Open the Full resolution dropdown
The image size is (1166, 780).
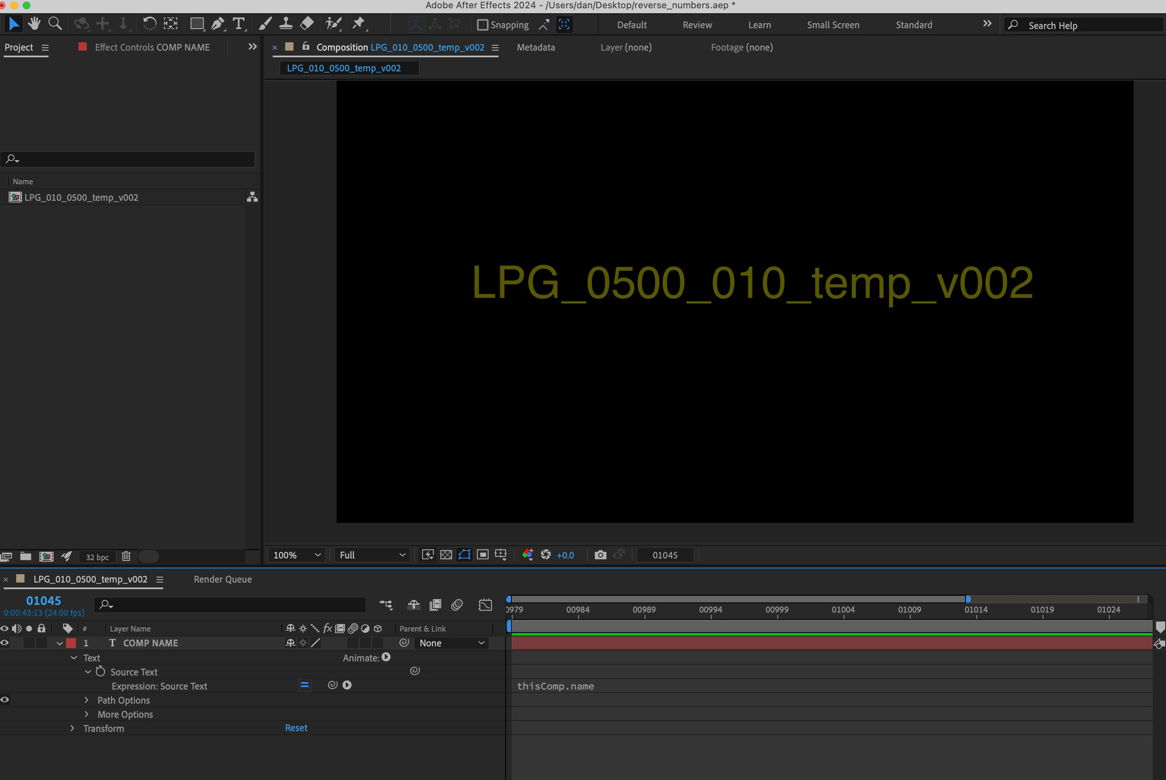[x=372, y=555]
